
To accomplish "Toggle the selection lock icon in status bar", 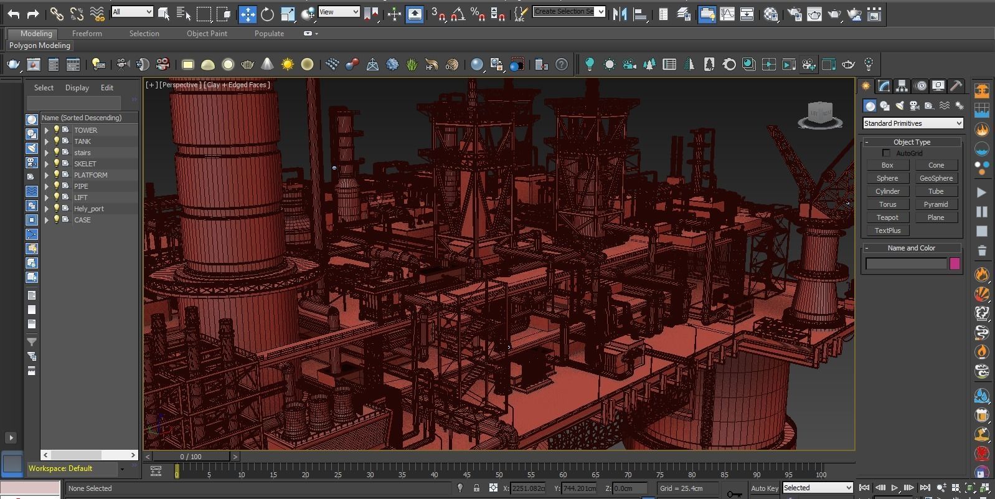I will pyautogui.click(x=476, y=488).
